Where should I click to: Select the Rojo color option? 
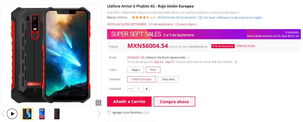click(x=153, y=70)
